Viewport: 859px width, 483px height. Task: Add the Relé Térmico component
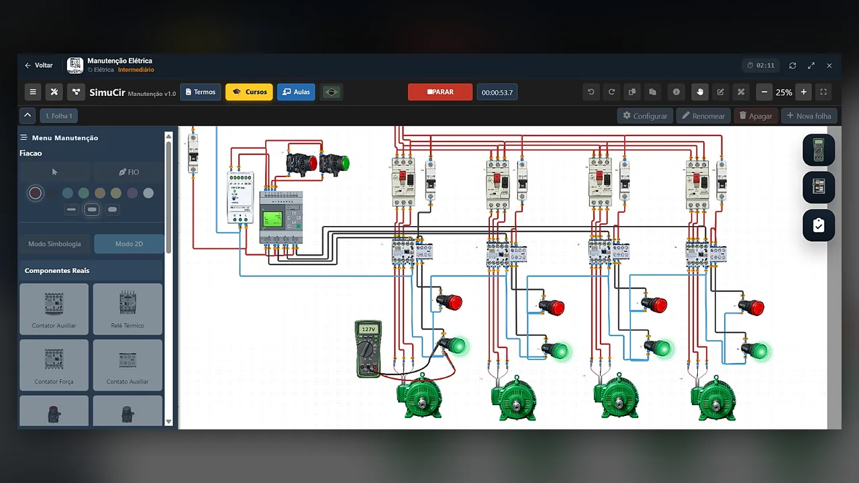coord(128,309)
